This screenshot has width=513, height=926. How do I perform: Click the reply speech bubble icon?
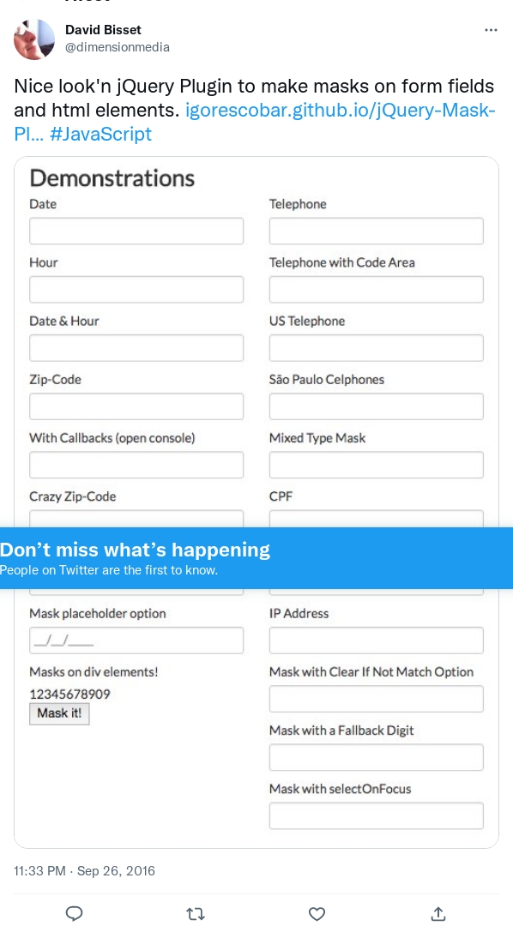tap(74, 914)
